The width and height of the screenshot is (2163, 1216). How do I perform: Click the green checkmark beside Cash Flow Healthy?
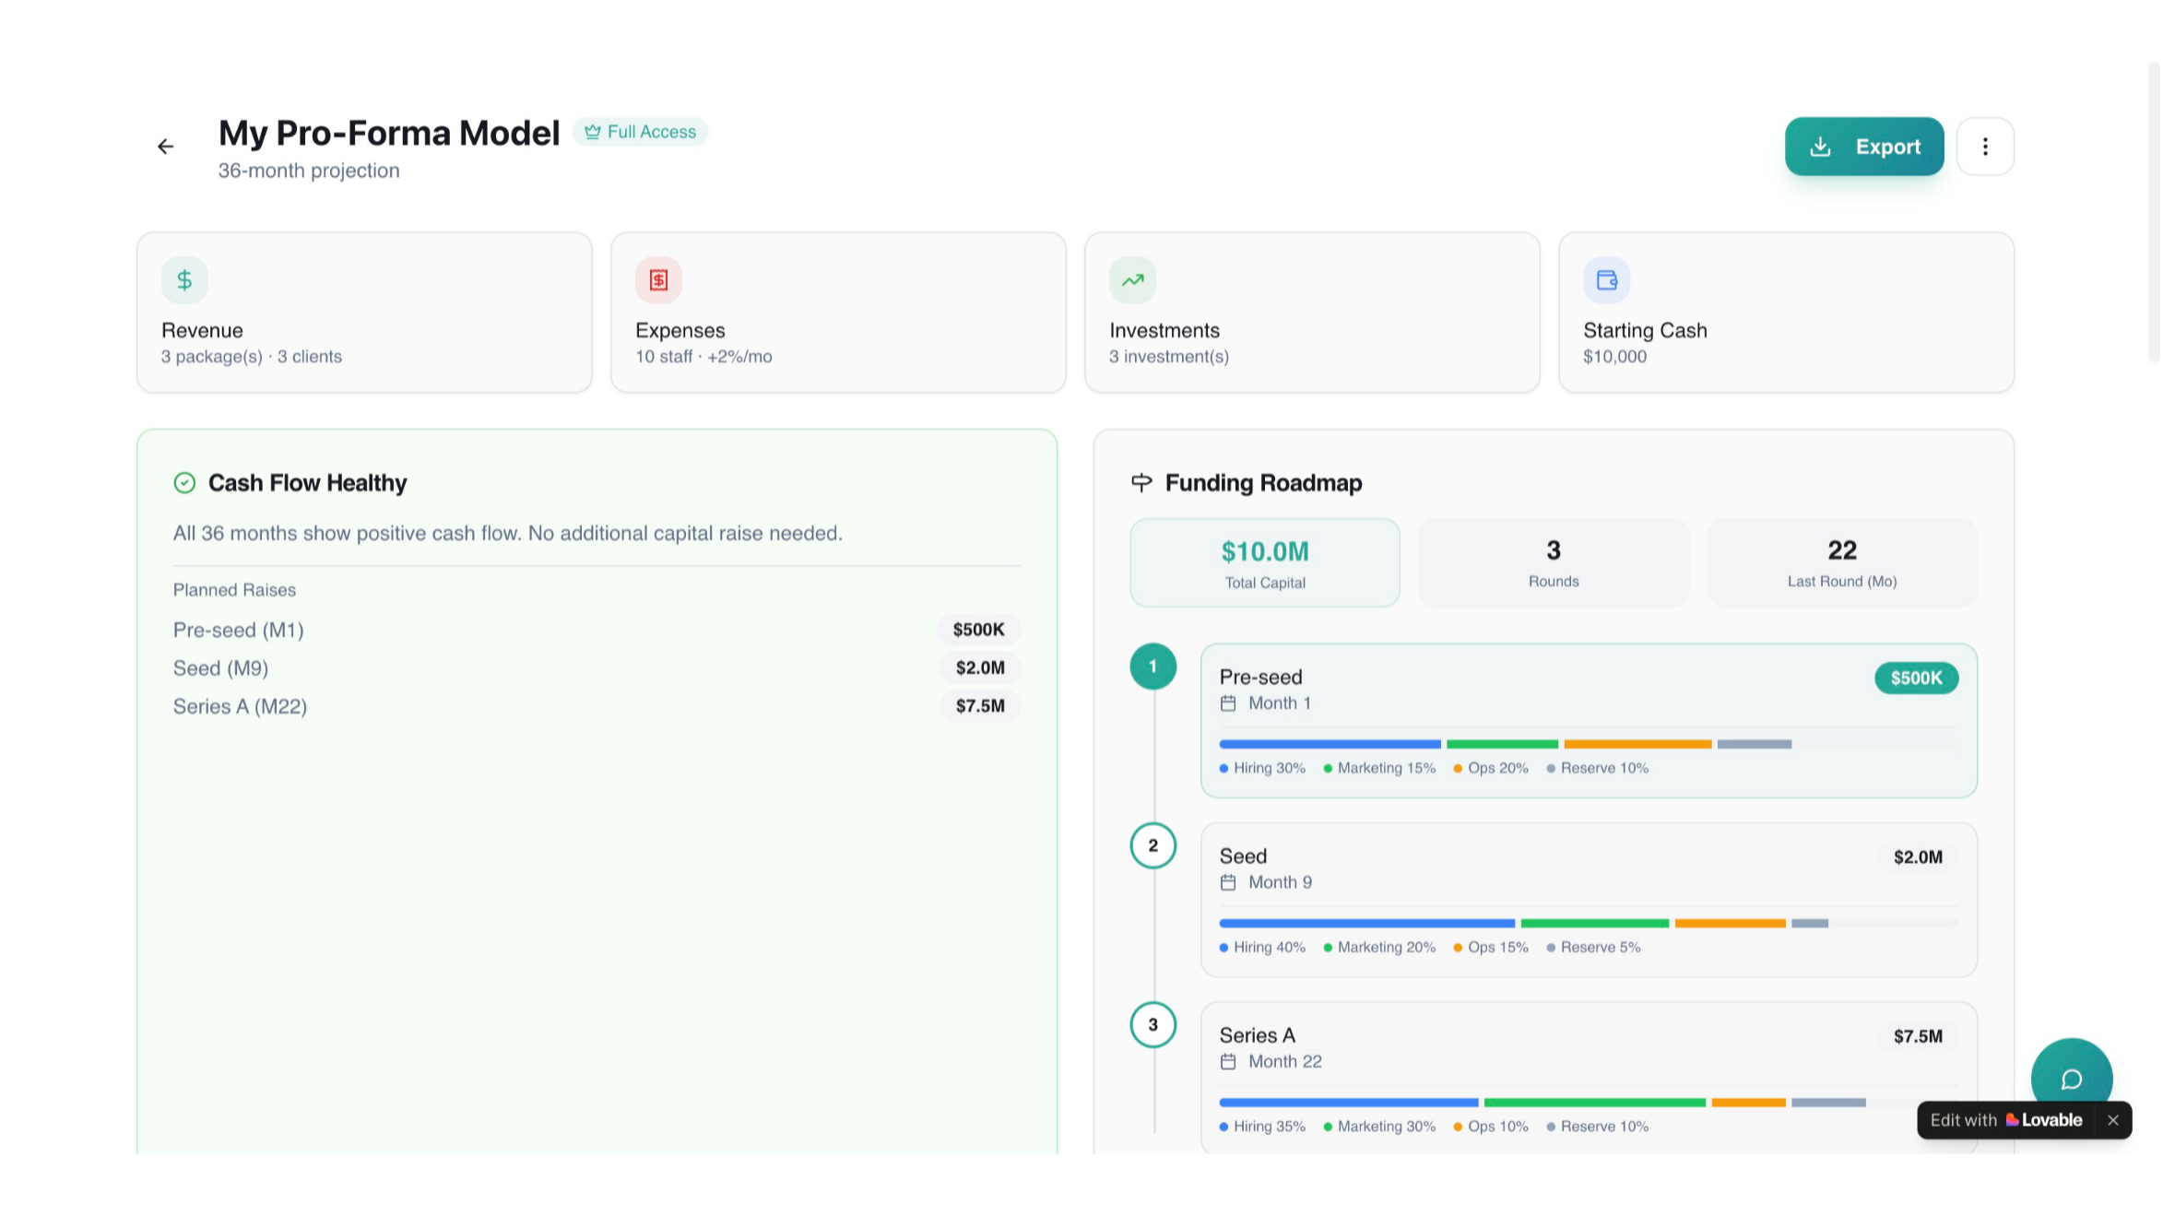click(x=185, y=481)
